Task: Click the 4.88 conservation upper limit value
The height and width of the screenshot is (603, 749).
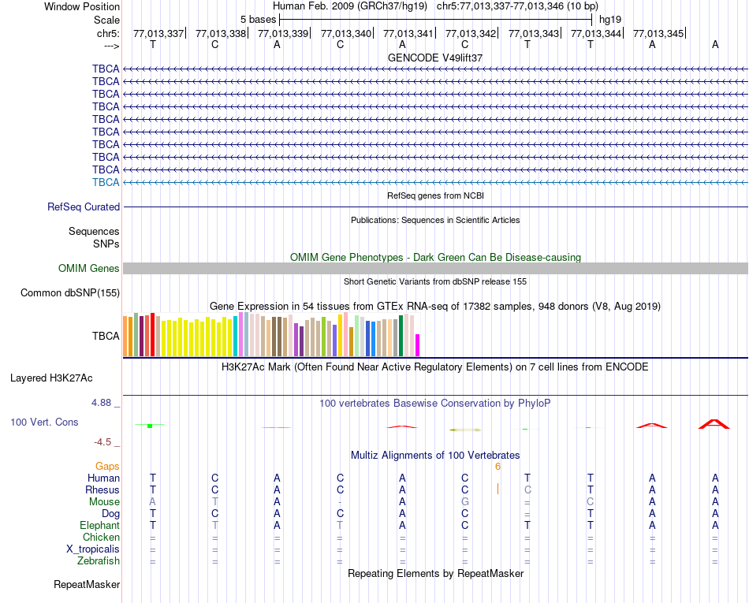Action: click(101, 403)
